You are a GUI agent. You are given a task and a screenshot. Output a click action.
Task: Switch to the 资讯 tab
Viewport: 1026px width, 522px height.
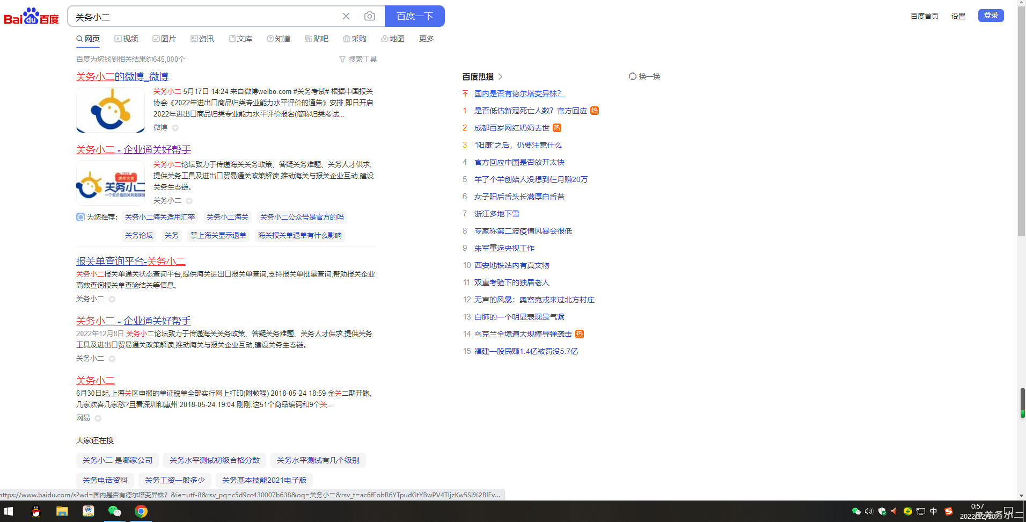point(202,39)
